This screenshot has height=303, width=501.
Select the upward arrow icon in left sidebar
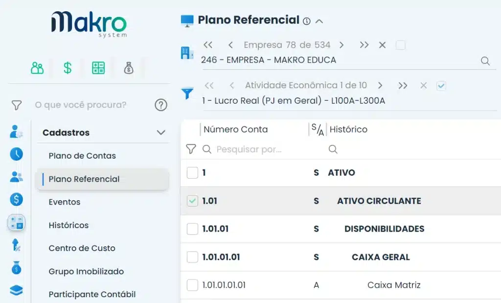click(x=16, y=245)
